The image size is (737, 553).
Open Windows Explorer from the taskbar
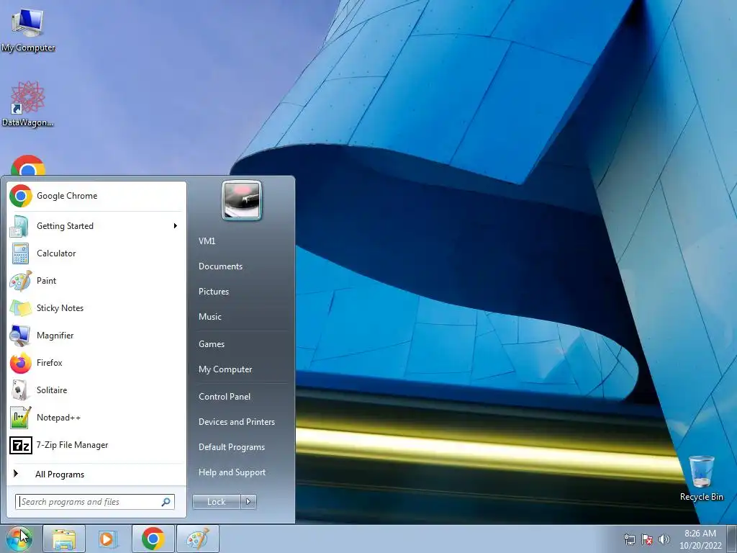click(64, 539)
